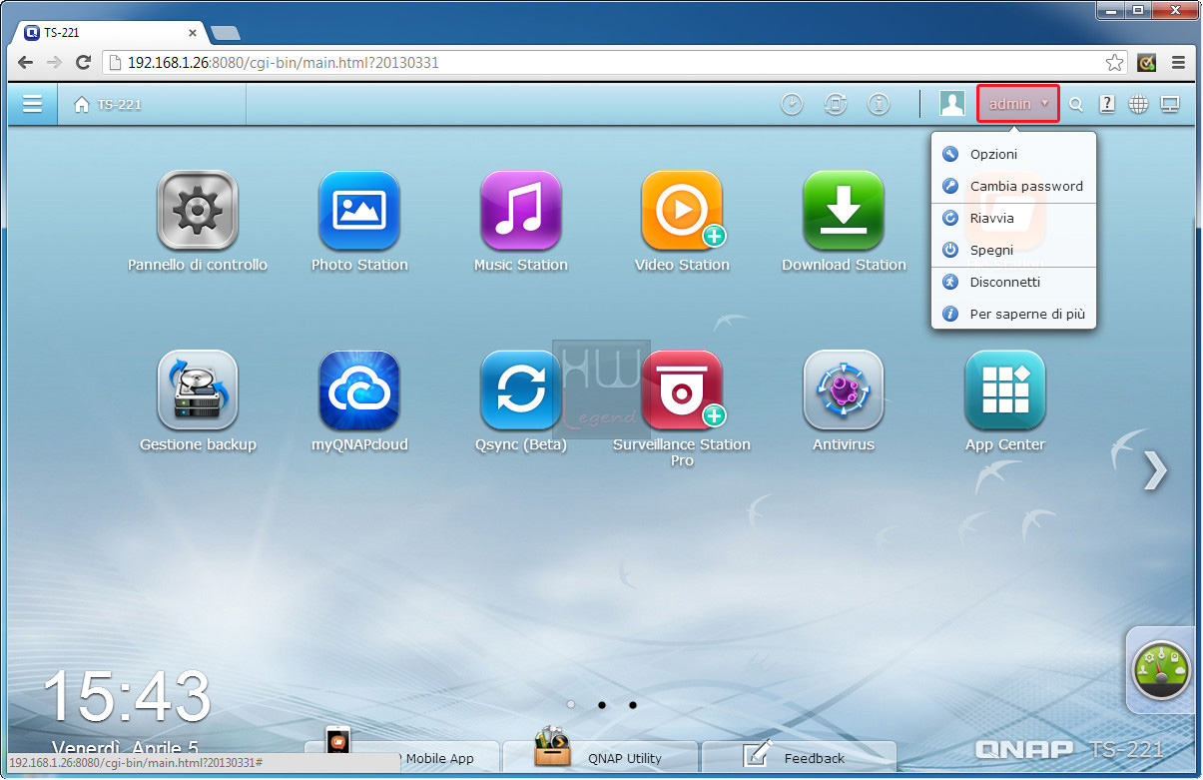
Task: Choose Cambia password menu entry
Action: [1013, 186]
